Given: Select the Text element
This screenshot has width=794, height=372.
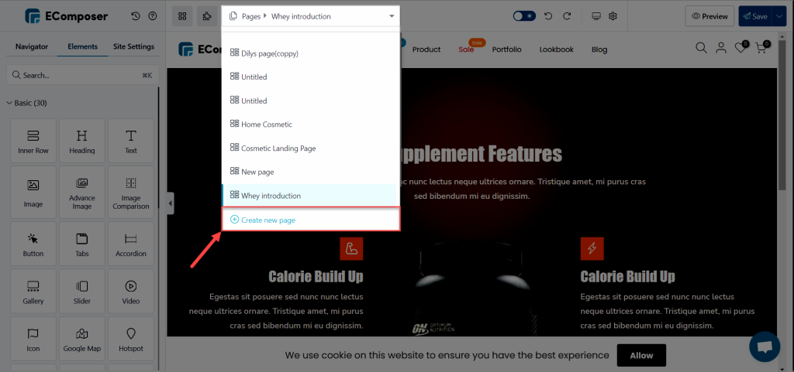Looking at the screenshot, I should [x=130, y=142].
